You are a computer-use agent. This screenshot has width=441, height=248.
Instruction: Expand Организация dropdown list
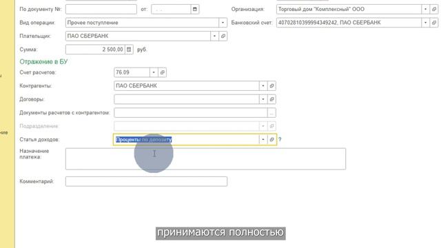tap(426, 9)
